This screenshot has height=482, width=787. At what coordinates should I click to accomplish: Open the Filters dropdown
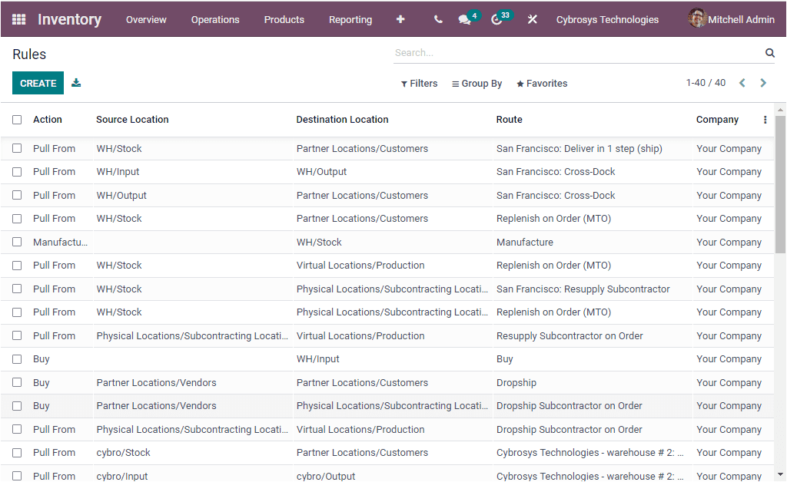click(x=419, y=83)
